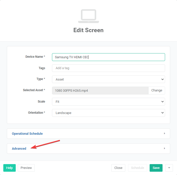The image size is (177, 175).
Task: Click the selected asset filename field
Action: (x=100, y=90)
